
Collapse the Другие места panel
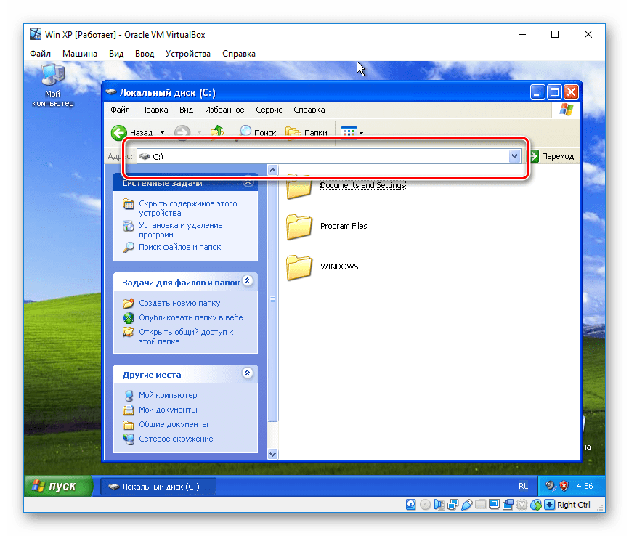[248, 373]
